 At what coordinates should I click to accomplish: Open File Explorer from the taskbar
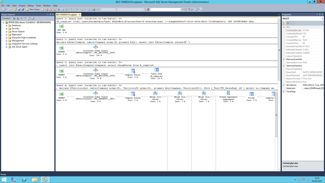pyautogui.click(x=34, y=180)
